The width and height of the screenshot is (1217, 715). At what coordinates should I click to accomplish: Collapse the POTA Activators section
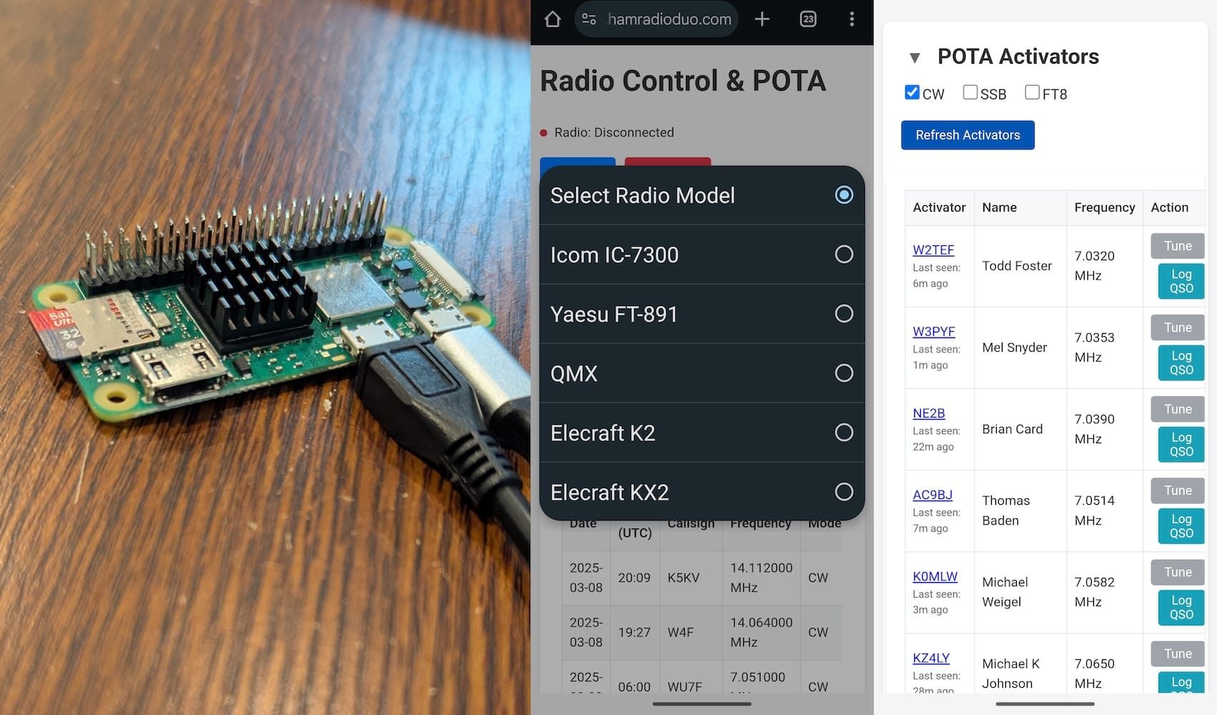(x=914, y=57)
